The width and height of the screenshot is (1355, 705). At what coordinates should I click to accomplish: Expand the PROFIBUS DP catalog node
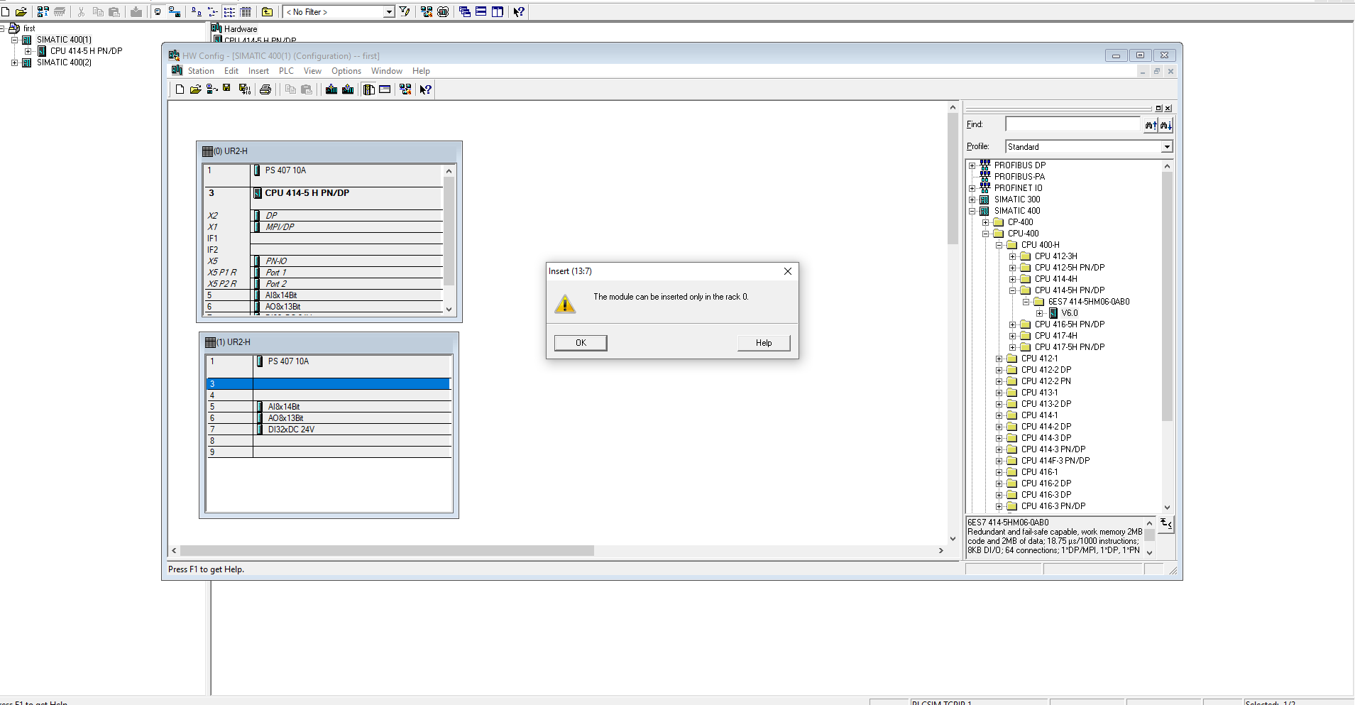pos(972,165)
